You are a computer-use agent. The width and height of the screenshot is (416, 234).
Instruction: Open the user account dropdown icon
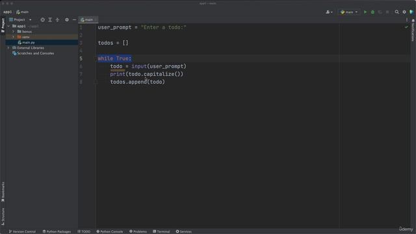click(329, 12)
